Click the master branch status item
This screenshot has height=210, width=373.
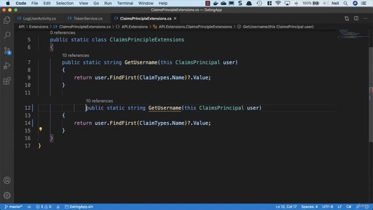(x=13, y=206)
